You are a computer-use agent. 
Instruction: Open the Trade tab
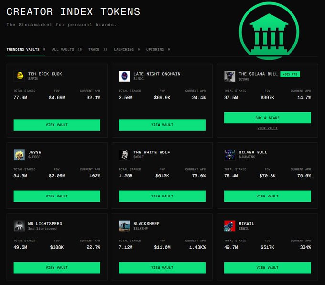[x=97, y=50]
